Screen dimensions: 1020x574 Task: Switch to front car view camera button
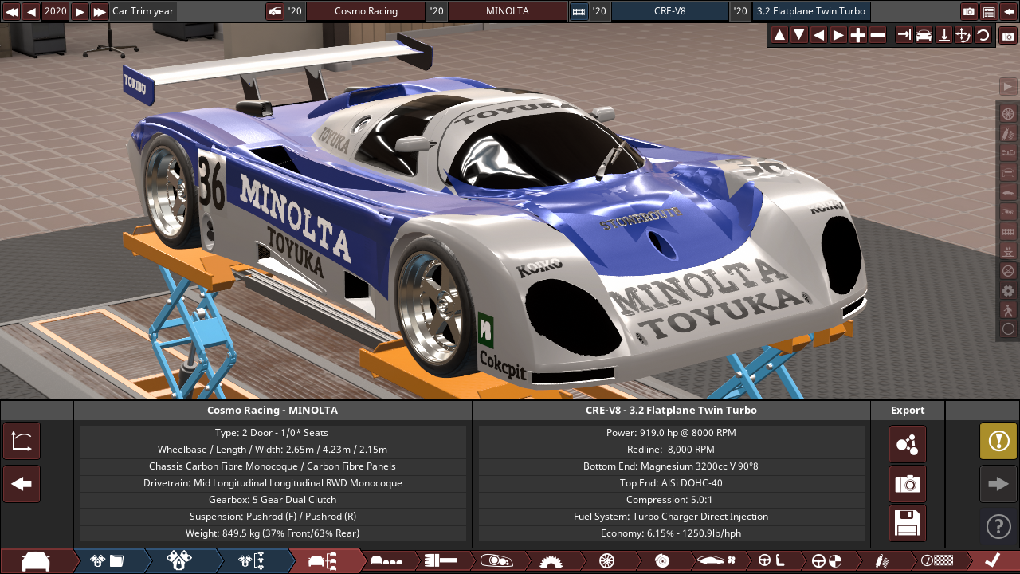pyautogui.click(x=924, y=35)
